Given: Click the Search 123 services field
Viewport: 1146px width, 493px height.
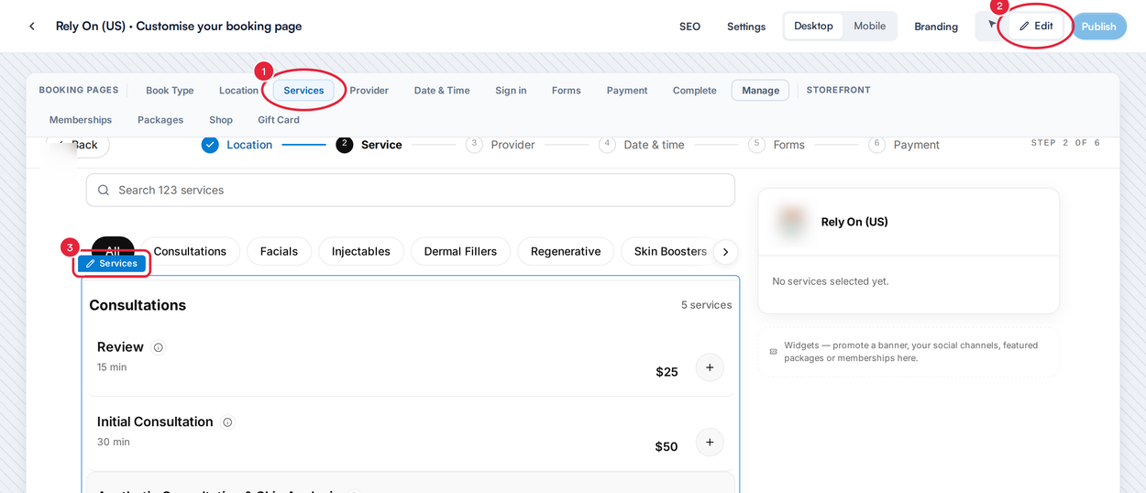Looking at the screenshot, I should [411, 190].
